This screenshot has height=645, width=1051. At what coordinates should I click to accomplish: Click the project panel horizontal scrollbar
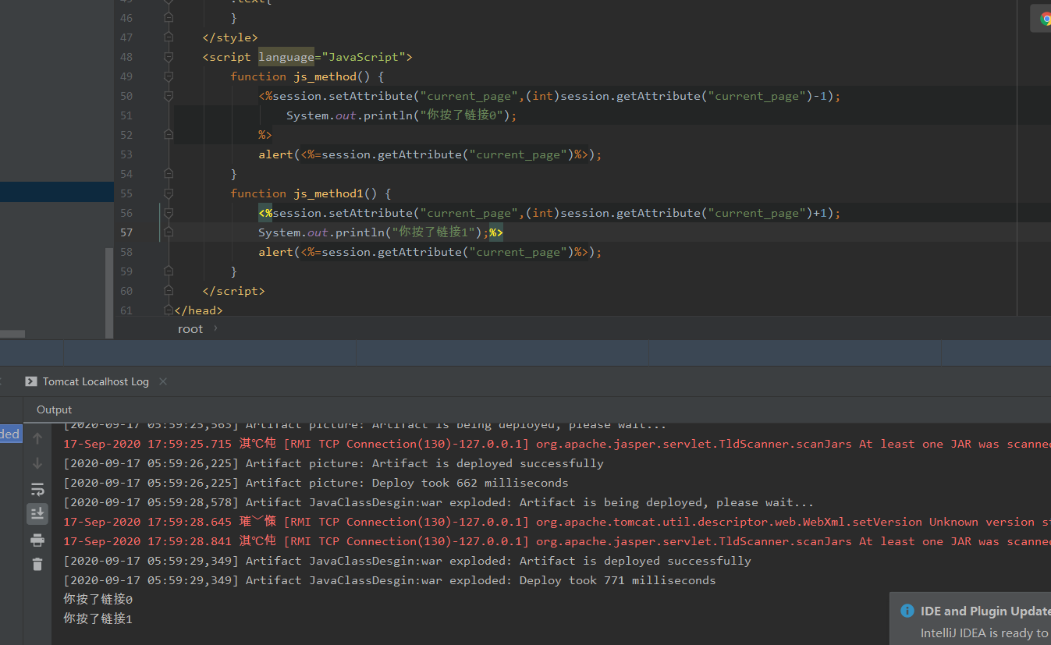12,334
